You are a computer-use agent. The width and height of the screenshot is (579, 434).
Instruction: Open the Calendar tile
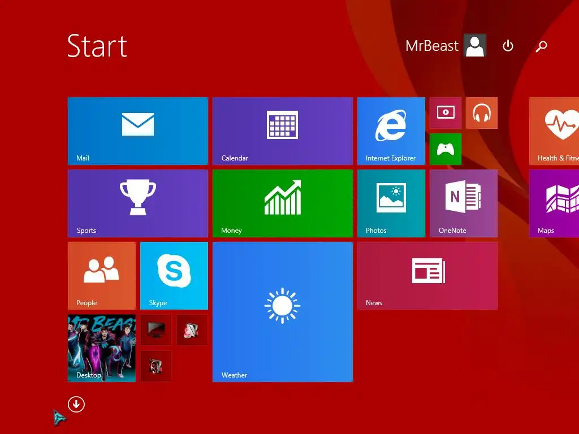click(283, 131)
